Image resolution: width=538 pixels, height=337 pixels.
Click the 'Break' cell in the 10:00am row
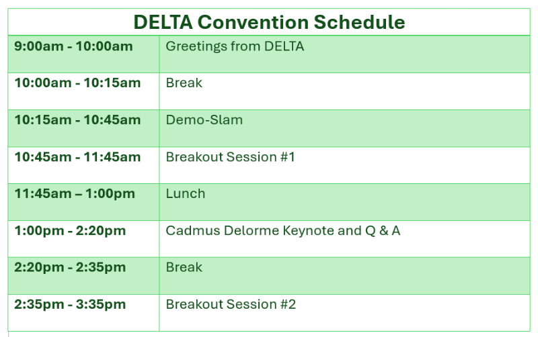tap(184, 83)
